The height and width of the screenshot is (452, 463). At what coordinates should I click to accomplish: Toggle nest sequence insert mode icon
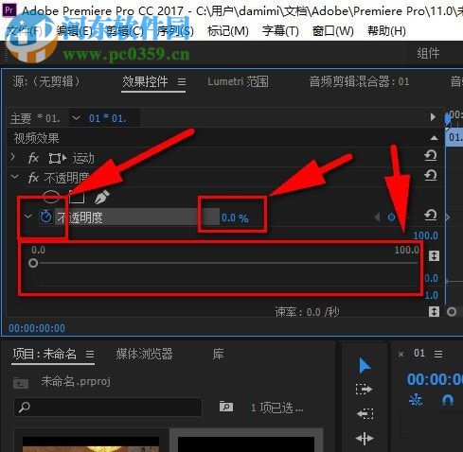pos(416,400)
